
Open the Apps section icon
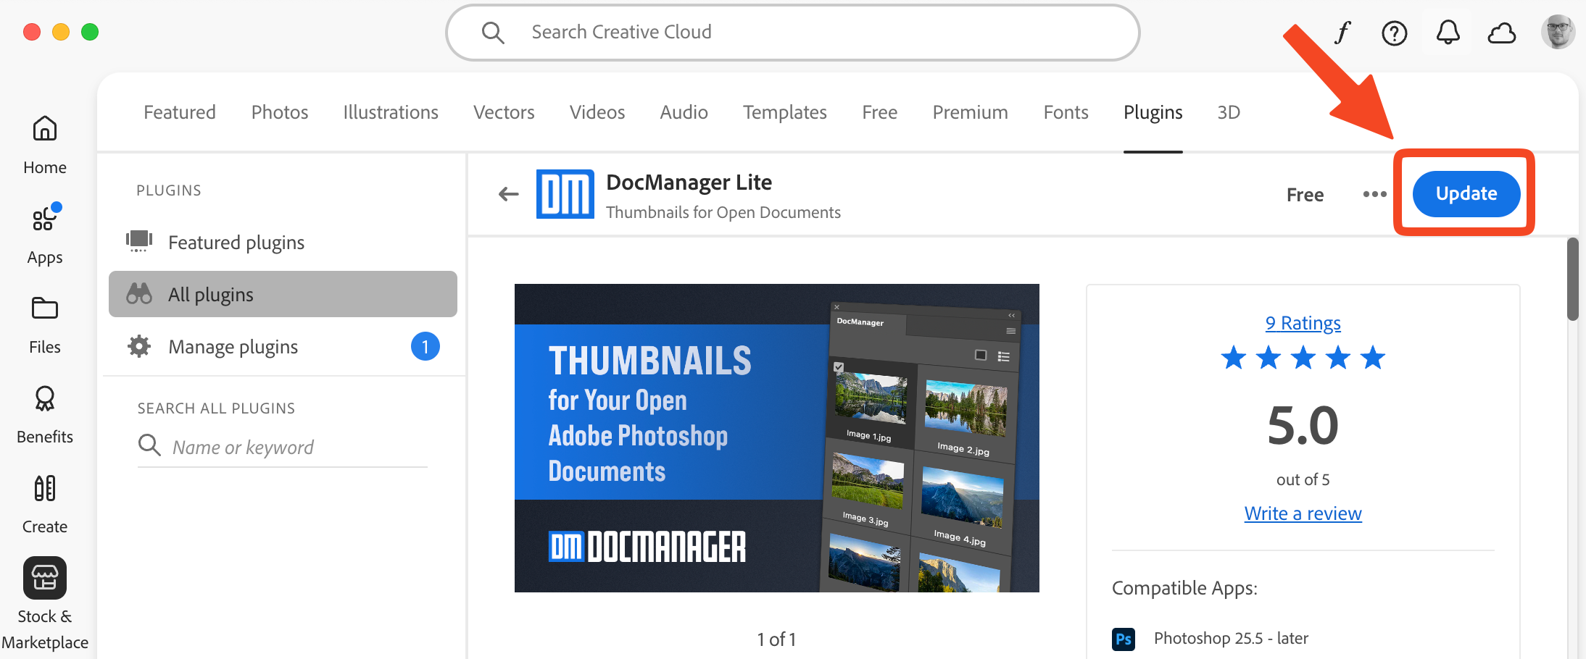45,219
